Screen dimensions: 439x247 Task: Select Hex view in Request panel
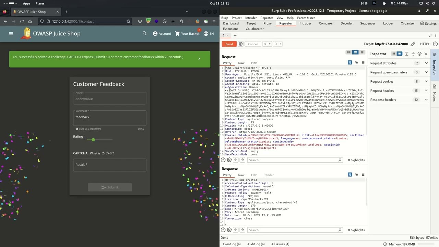point(254,63)
